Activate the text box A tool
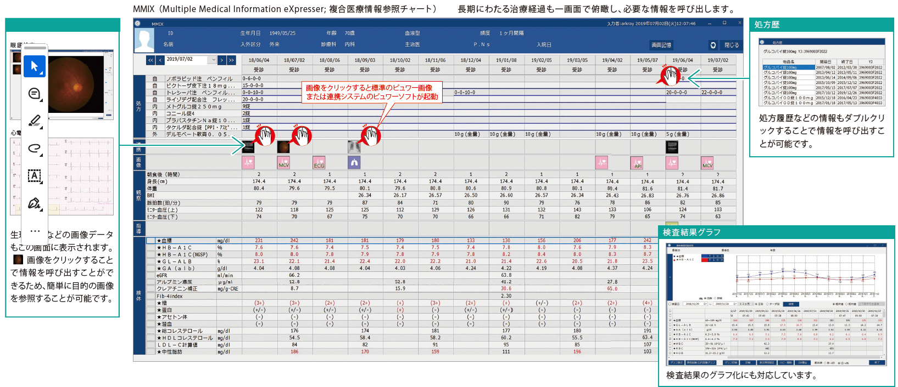The image size is (898, 387). [35, 176]
